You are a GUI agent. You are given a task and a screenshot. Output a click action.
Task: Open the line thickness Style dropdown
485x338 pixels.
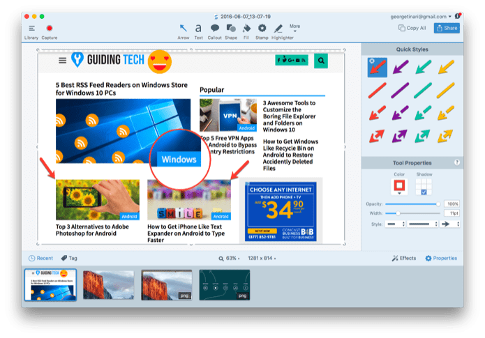coord(422,224)
